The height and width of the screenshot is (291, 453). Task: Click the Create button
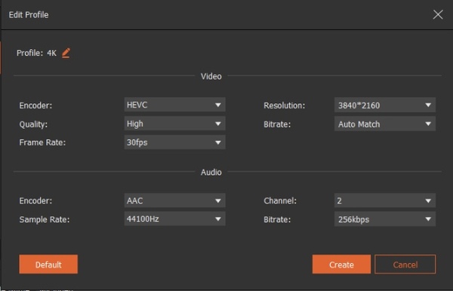coord(341,264)
